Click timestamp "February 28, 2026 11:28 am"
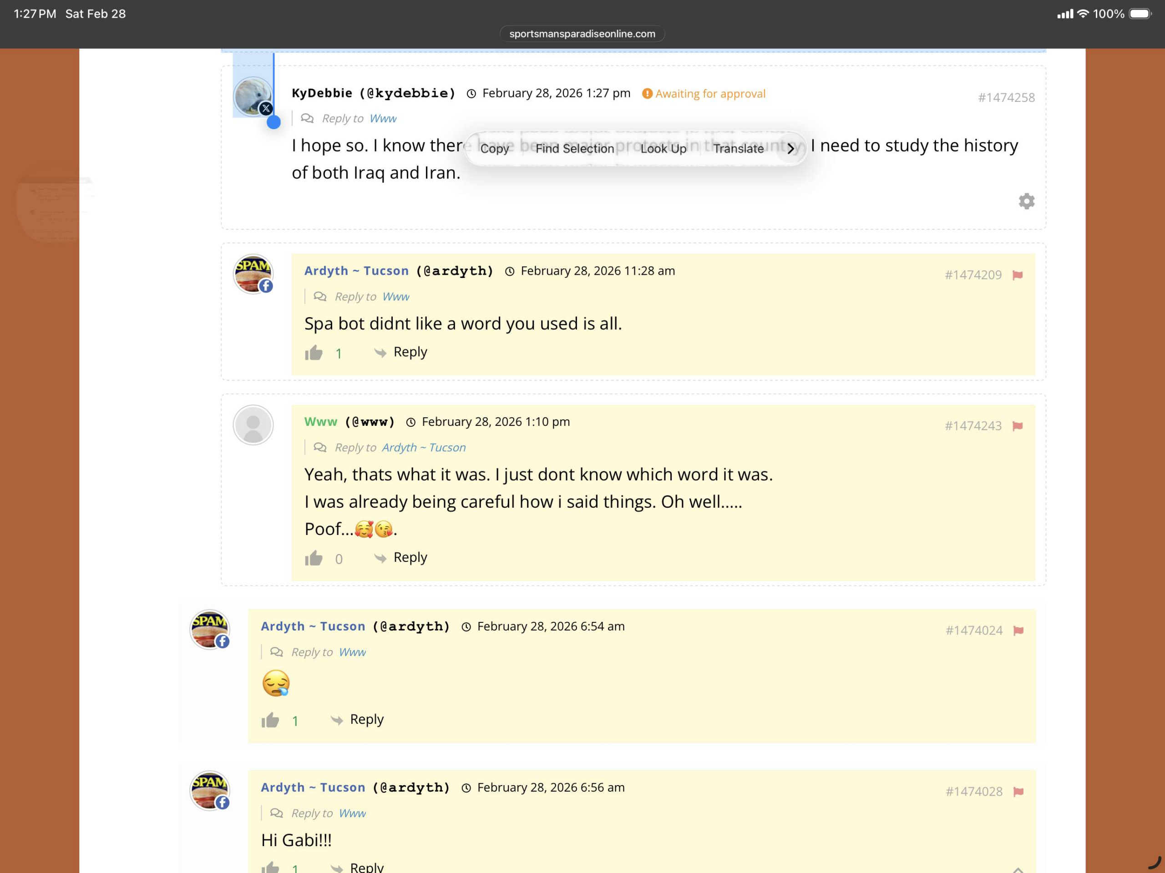The image size is (1165, 873). [598, 271]
